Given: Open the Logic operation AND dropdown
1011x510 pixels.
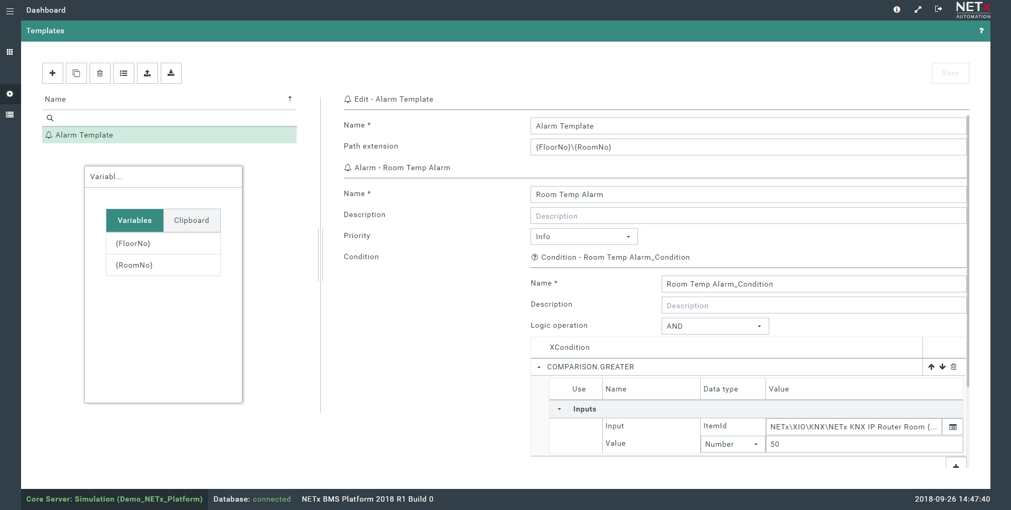Looking at the screenshot, I should [715, 326].
